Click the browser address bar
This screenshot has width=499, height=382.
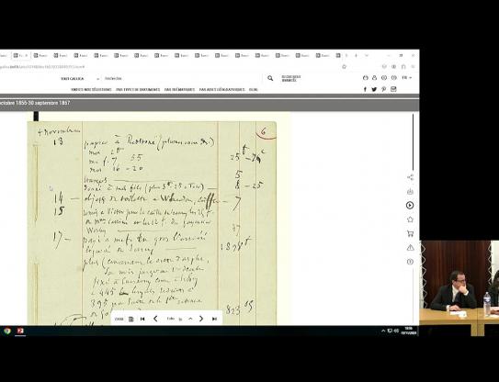(x=169, y=66)
